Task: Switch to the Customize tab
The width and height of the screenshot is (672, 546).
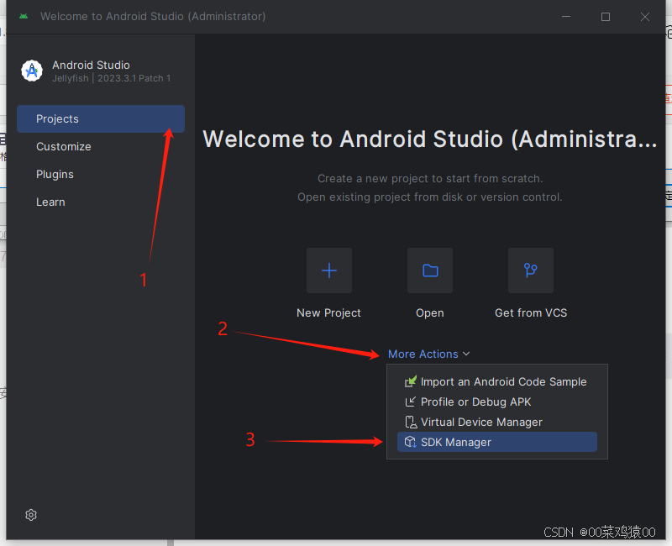Action: tap(101, 146)
